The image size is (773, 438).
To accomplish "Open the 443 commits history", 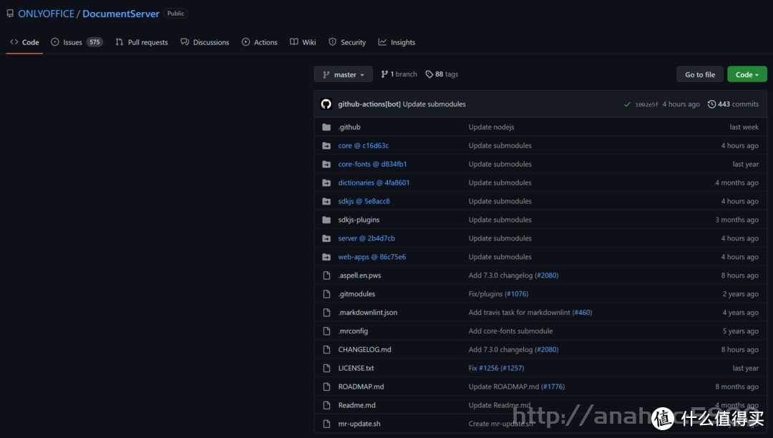I will point(733,104).
